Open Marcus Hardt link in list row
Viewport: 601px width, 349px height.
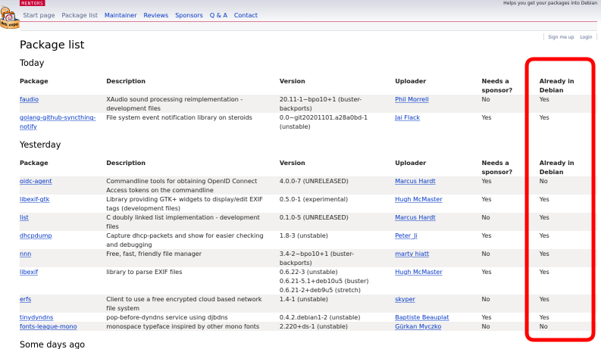(415, 217)
